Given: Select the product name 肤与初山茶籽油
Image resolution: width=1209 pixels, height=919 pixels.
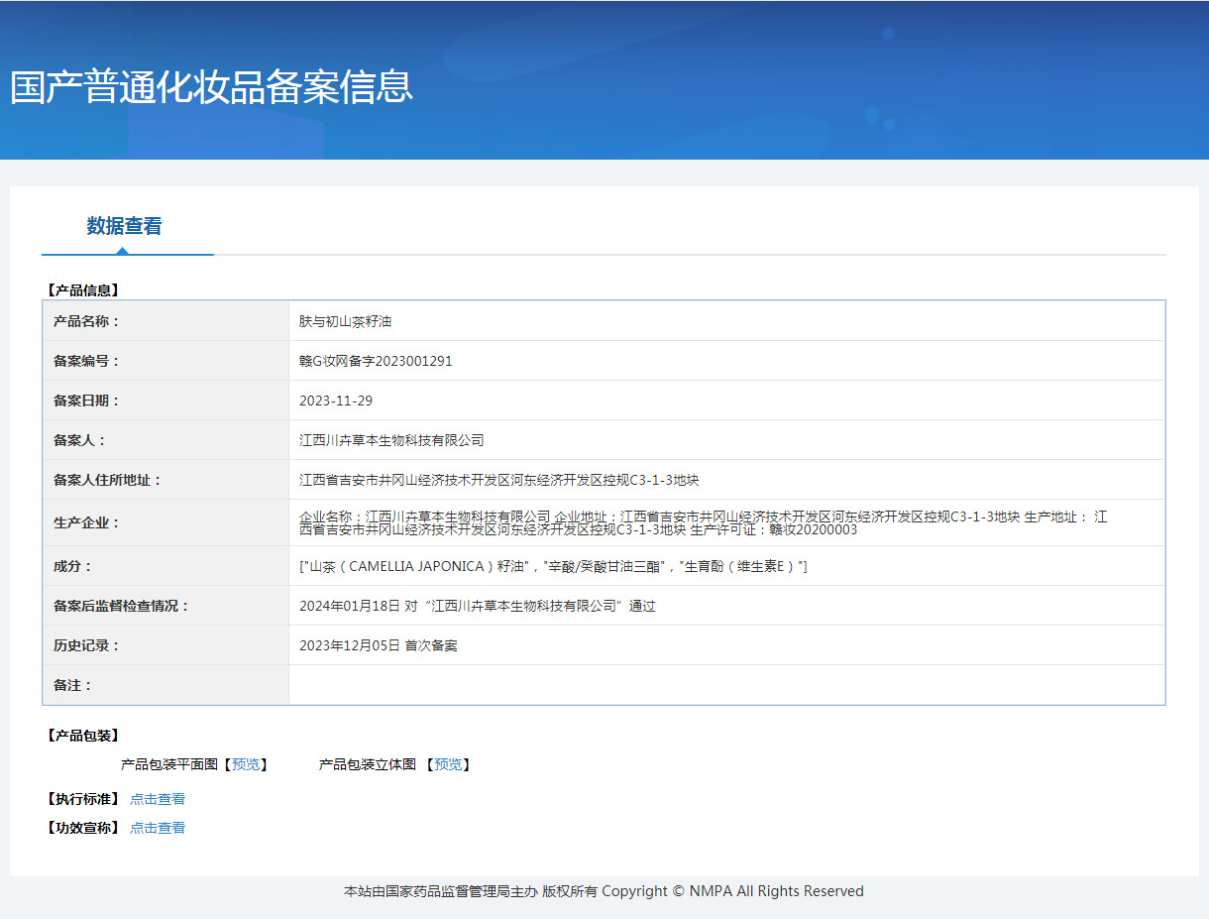Looking at the screenshot, I should point(346,321).
